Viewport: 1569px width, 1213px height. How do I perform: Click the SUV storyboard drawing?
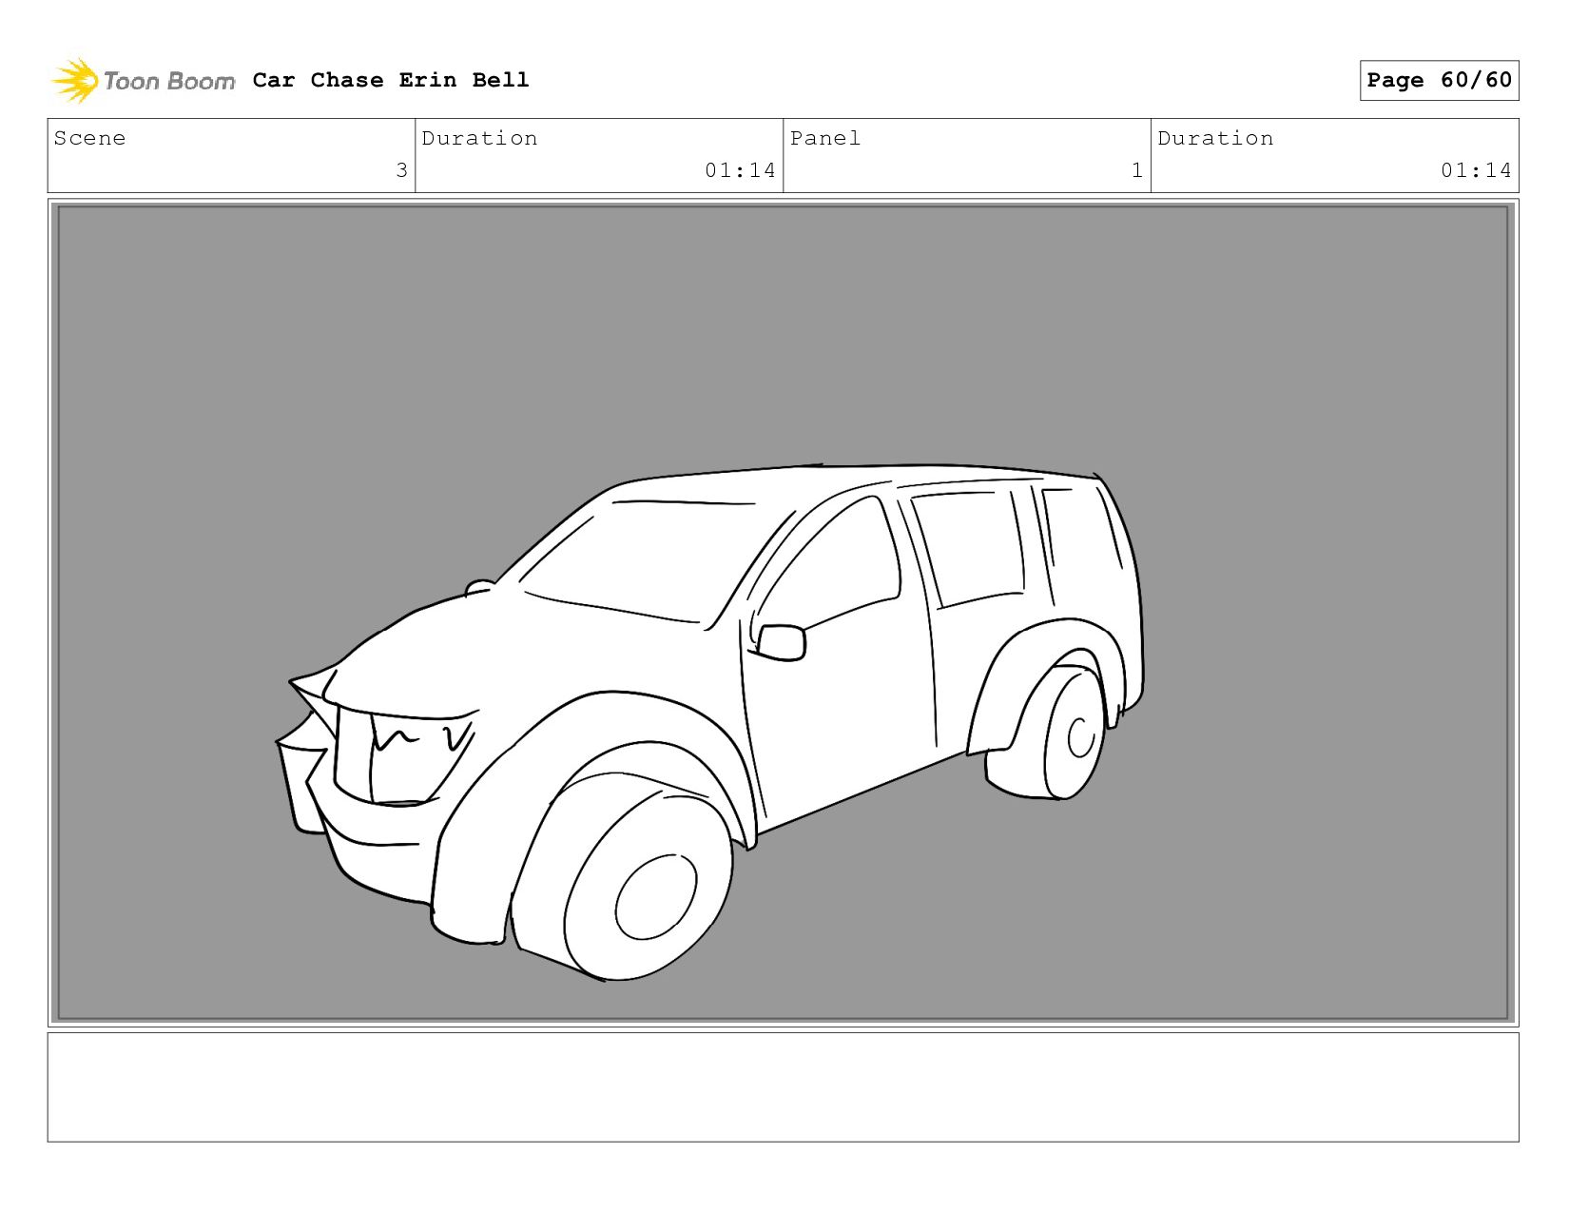click(709, 721)
